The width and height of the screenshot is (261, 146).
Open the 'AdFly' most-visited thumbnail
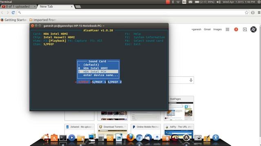[x=179, y=131]
